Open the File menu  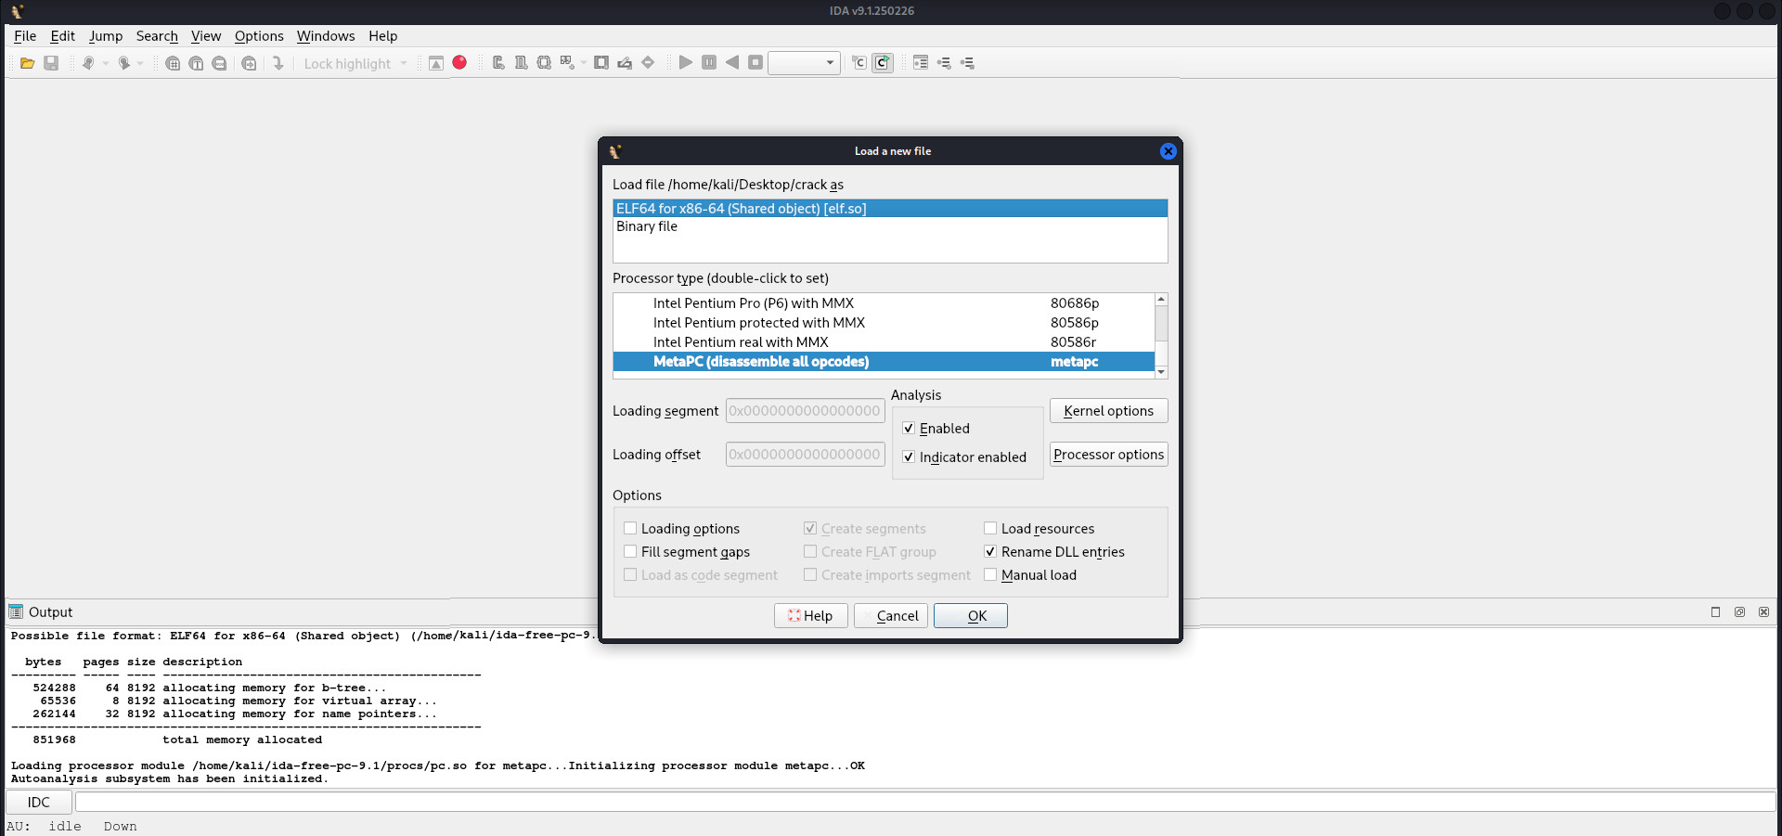coord(25,36)
